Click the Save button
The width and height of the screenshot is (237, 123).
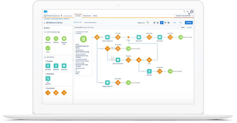(x=175, y=22)
